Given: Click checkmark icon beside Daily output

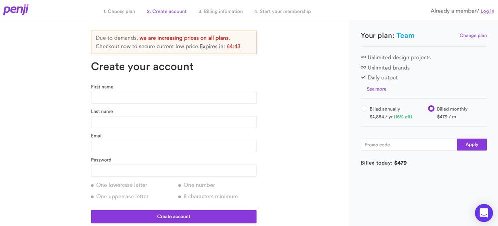Looking at the screenshot, I should 363,77.
